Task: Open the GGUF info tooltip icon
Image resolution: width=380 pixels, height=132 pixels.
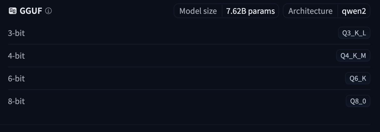Action: pyautogui.click(x=48, y=11)
